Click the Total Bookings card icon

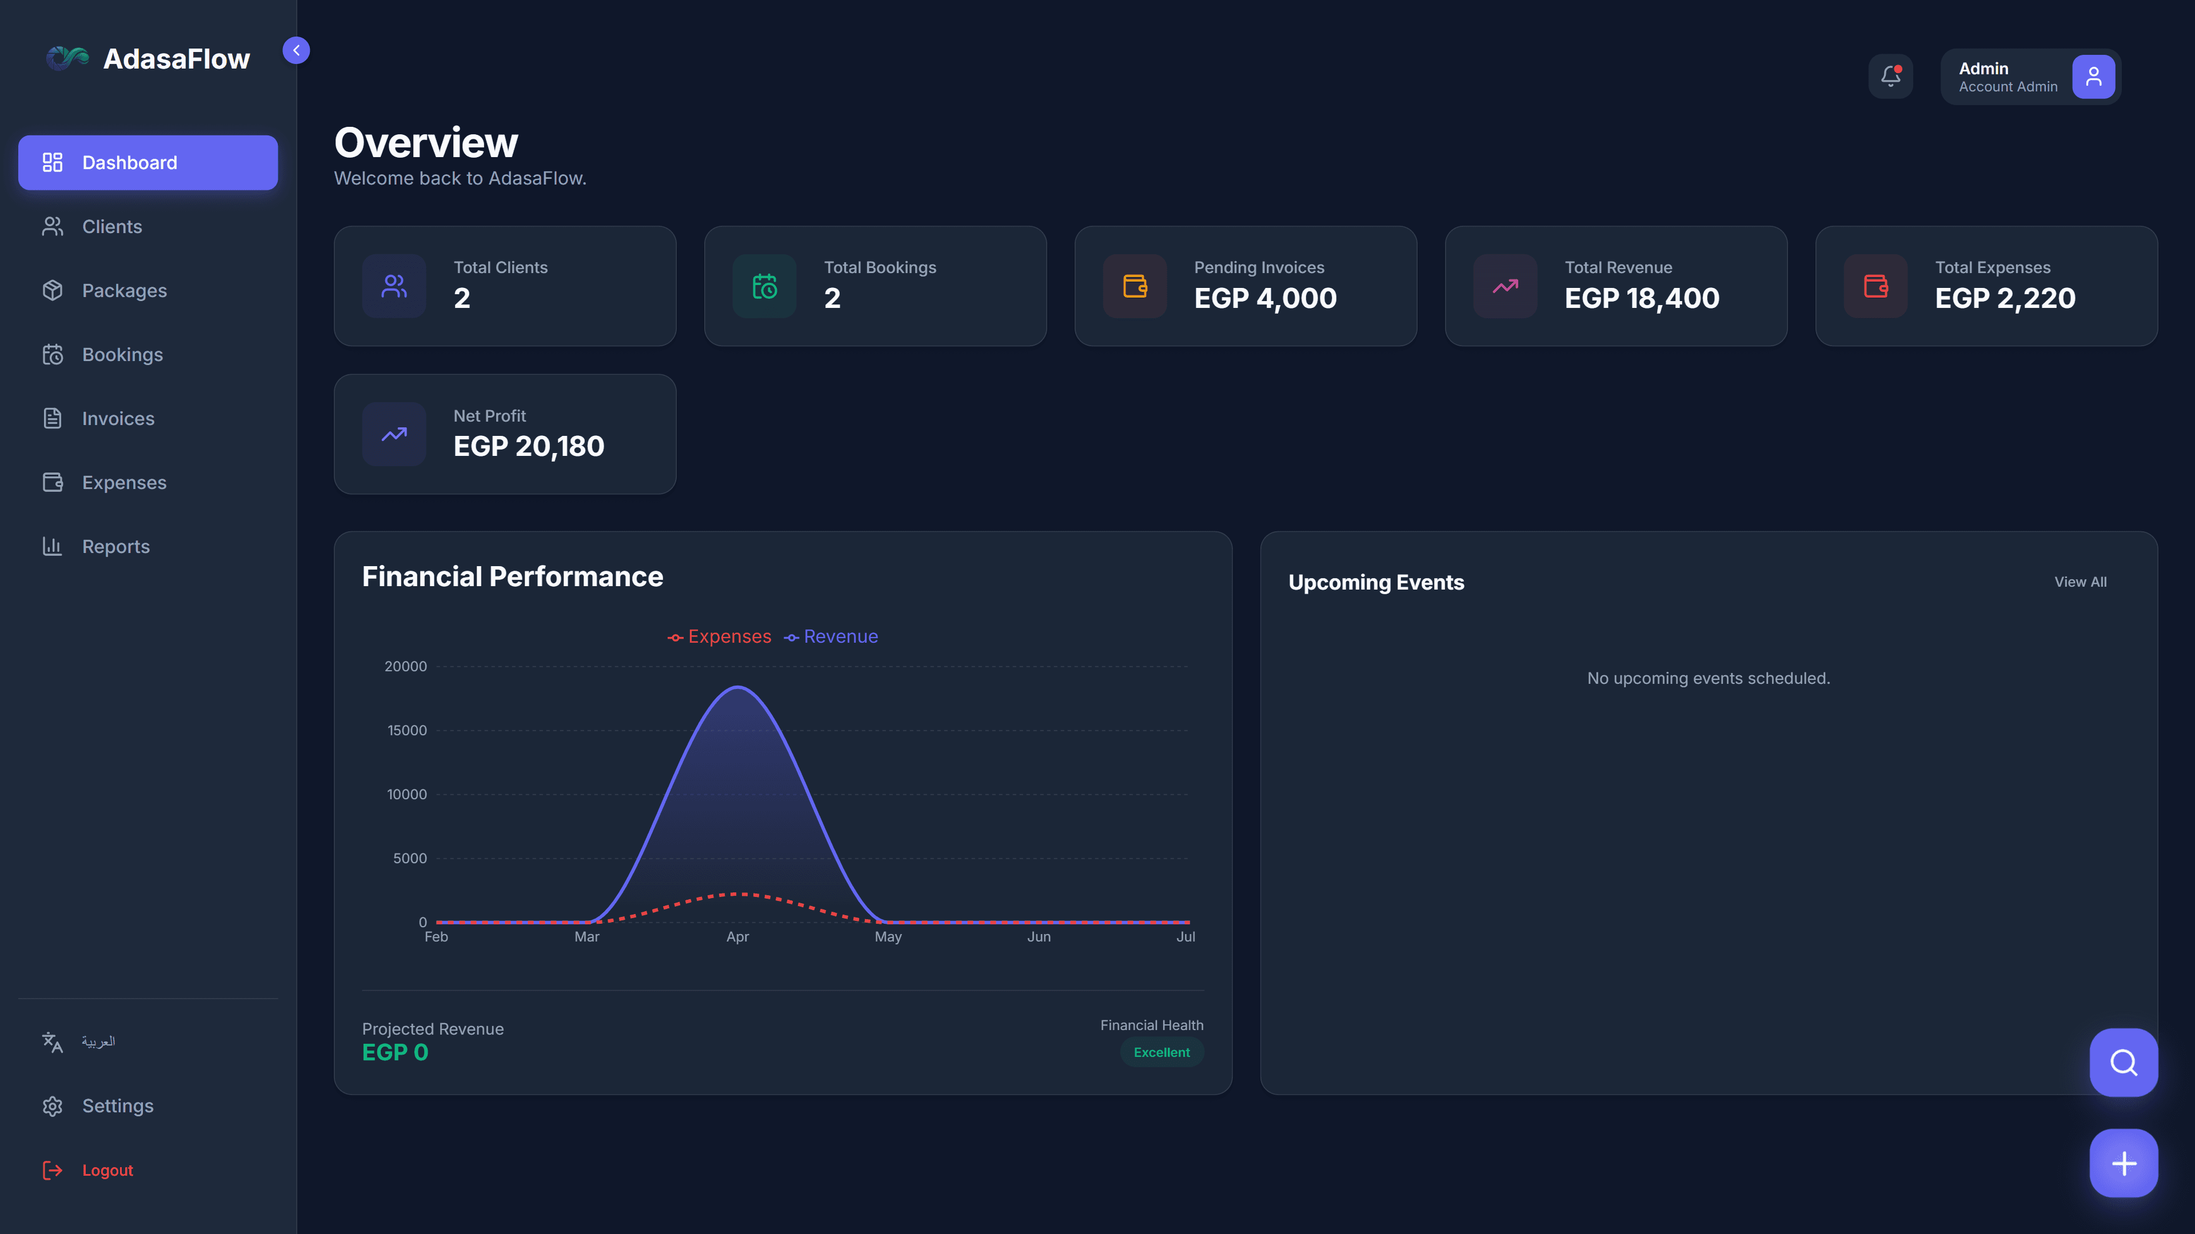764,286
